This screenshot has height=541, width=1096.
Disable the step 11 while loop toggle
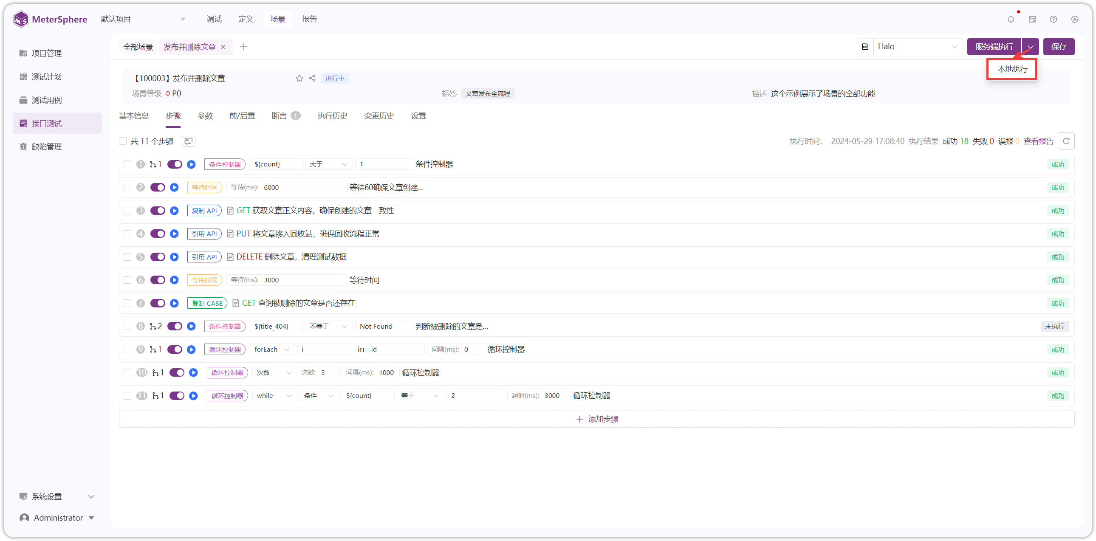177,396
